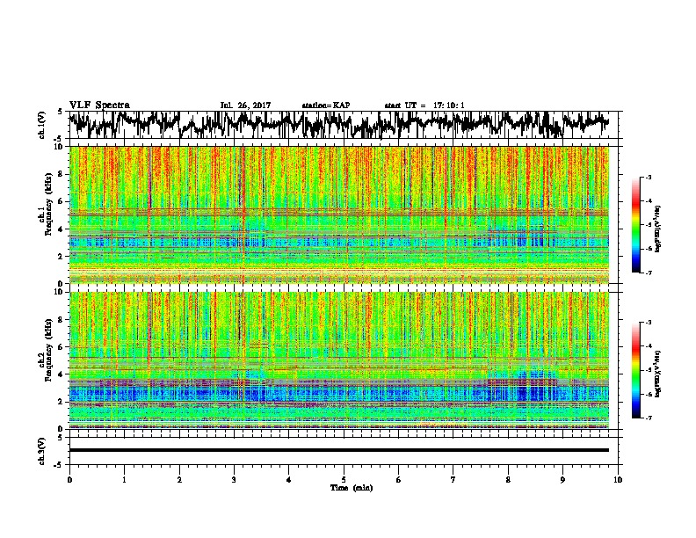Viewport: 696px width, 538px height.
Task: Click the ch.1(V) waveform axis label
Action: click(x=42, y=125)
